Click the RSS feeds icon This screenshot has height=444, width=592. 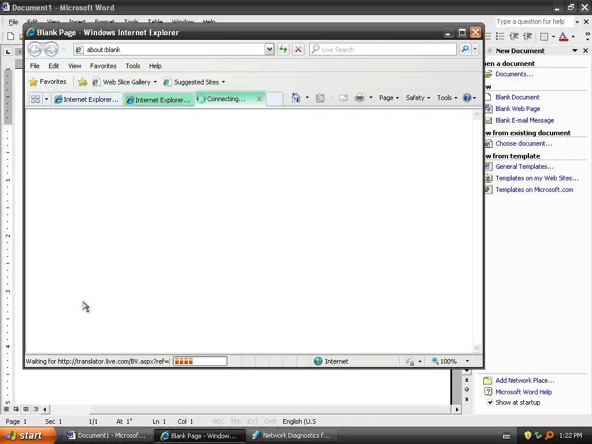(320, 98)
